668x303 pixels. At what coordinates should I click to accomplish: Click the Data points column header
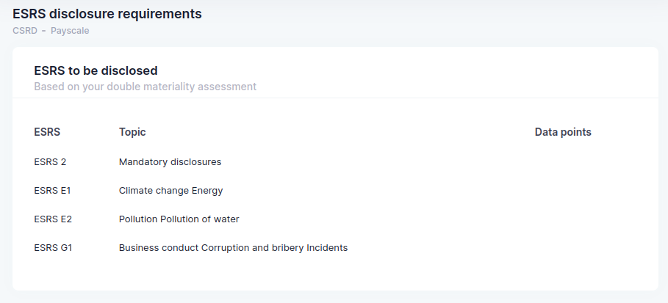coord(563,132)
